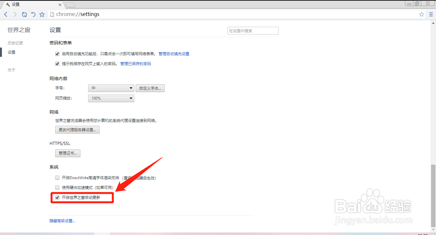Screen dimensions: 436x235
Task: Click 更改代理服务器设置 button
Action: (x=77, y=130)
